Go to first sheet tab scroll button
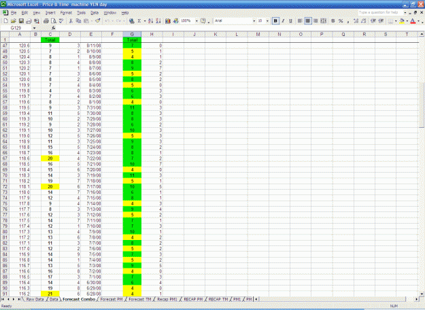The width and height of the screenshot is (425, 310). point(3,299)
